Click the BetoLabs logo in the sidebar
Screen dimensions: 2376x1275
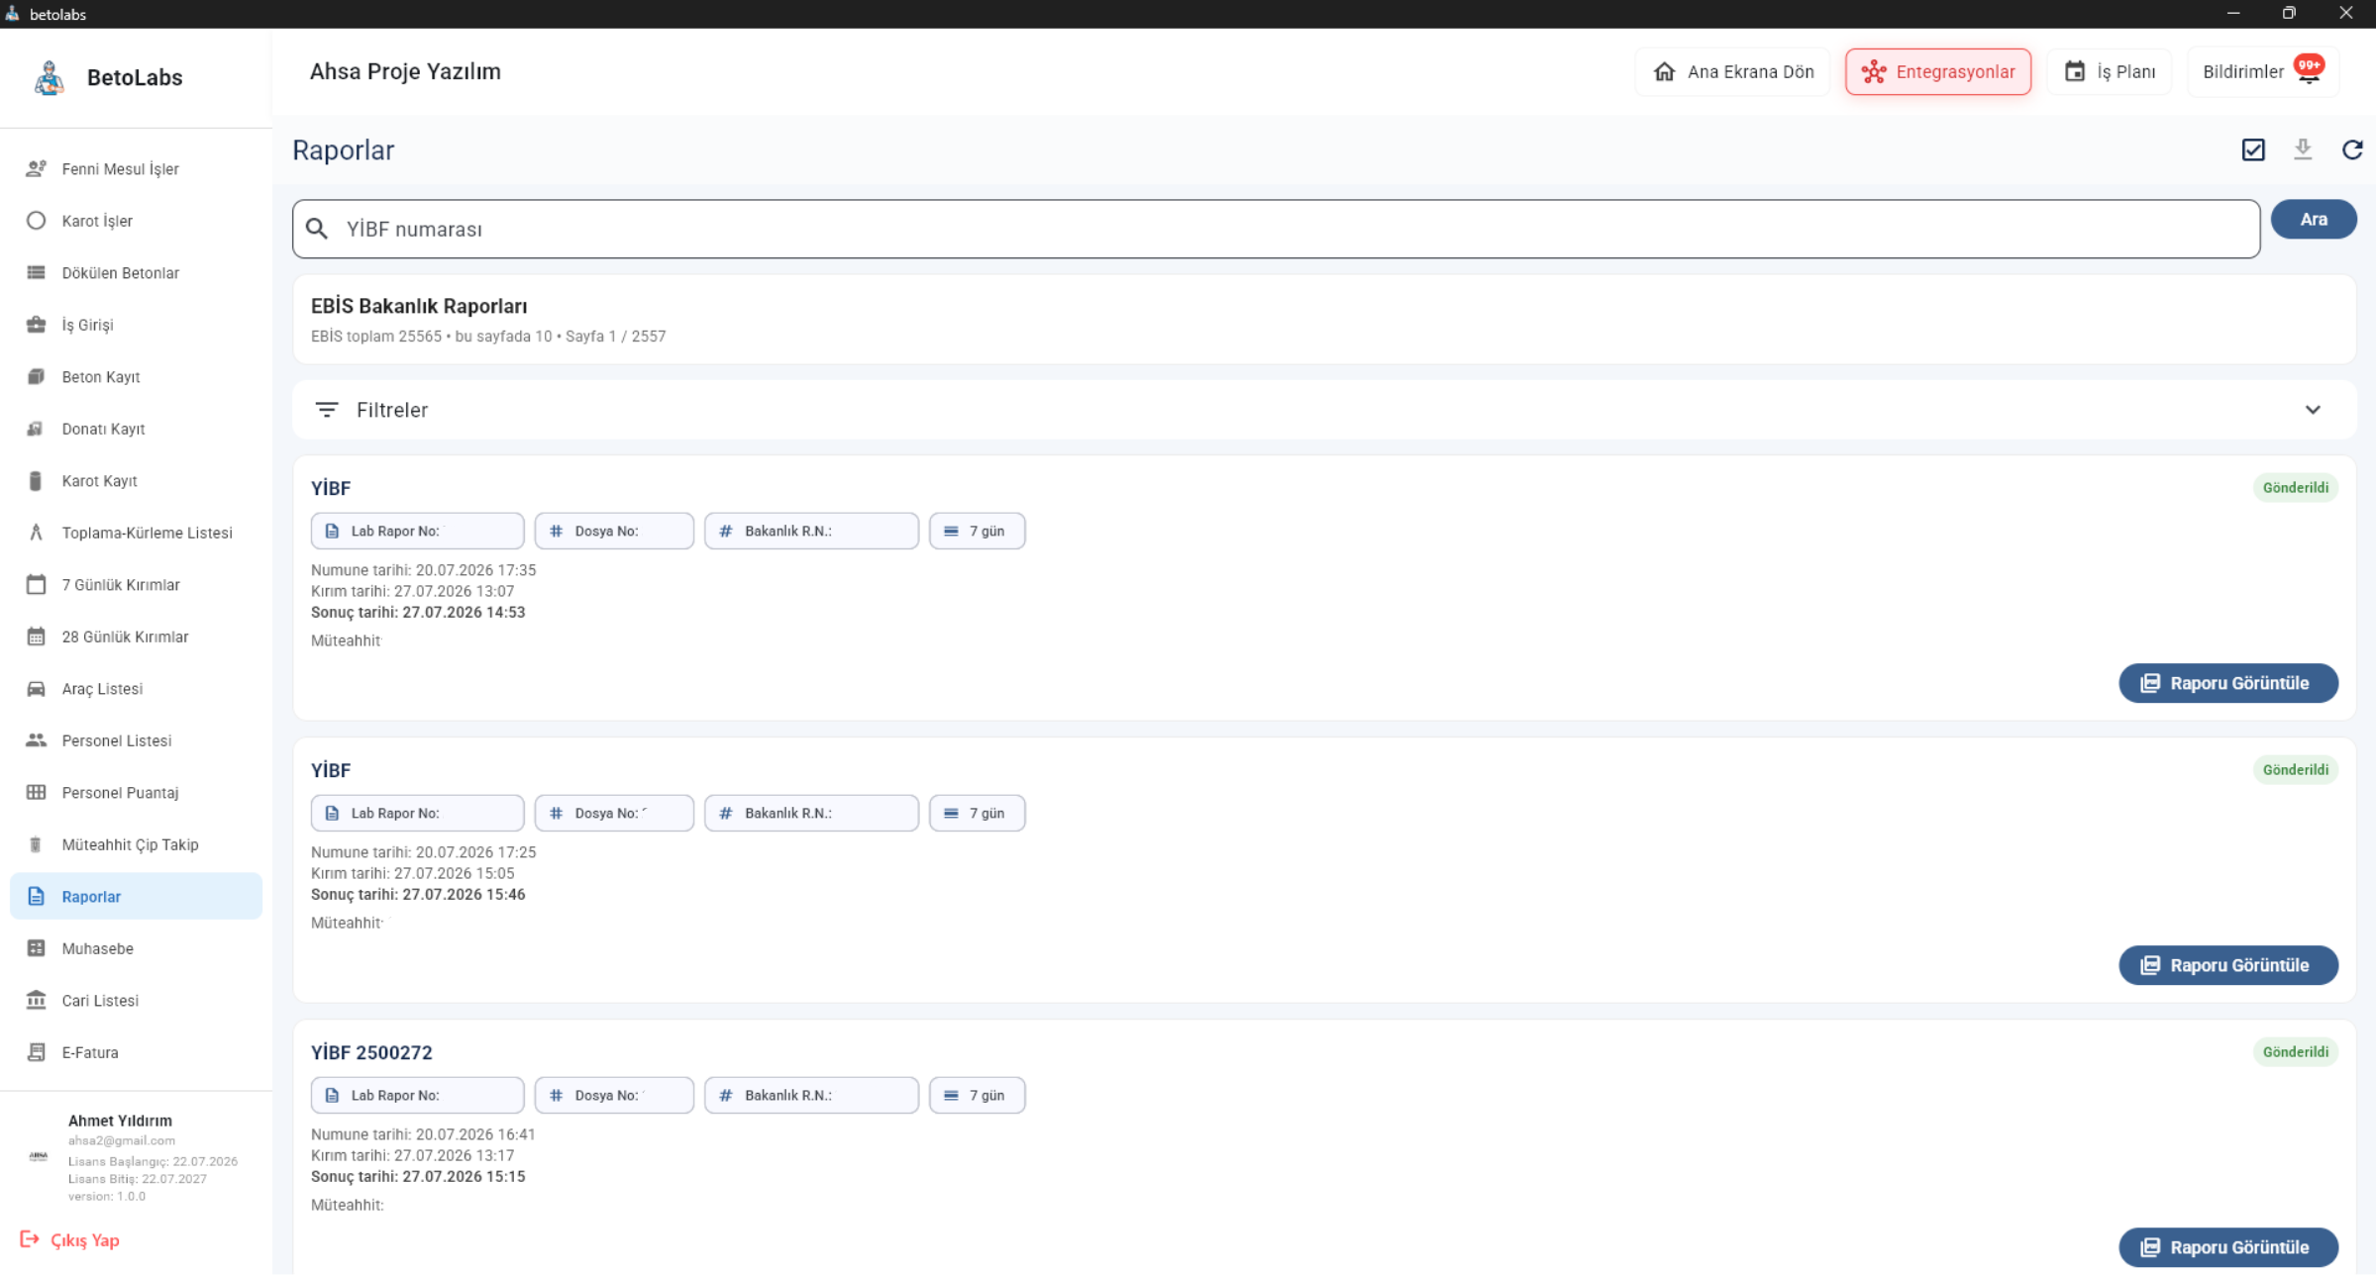49,77
